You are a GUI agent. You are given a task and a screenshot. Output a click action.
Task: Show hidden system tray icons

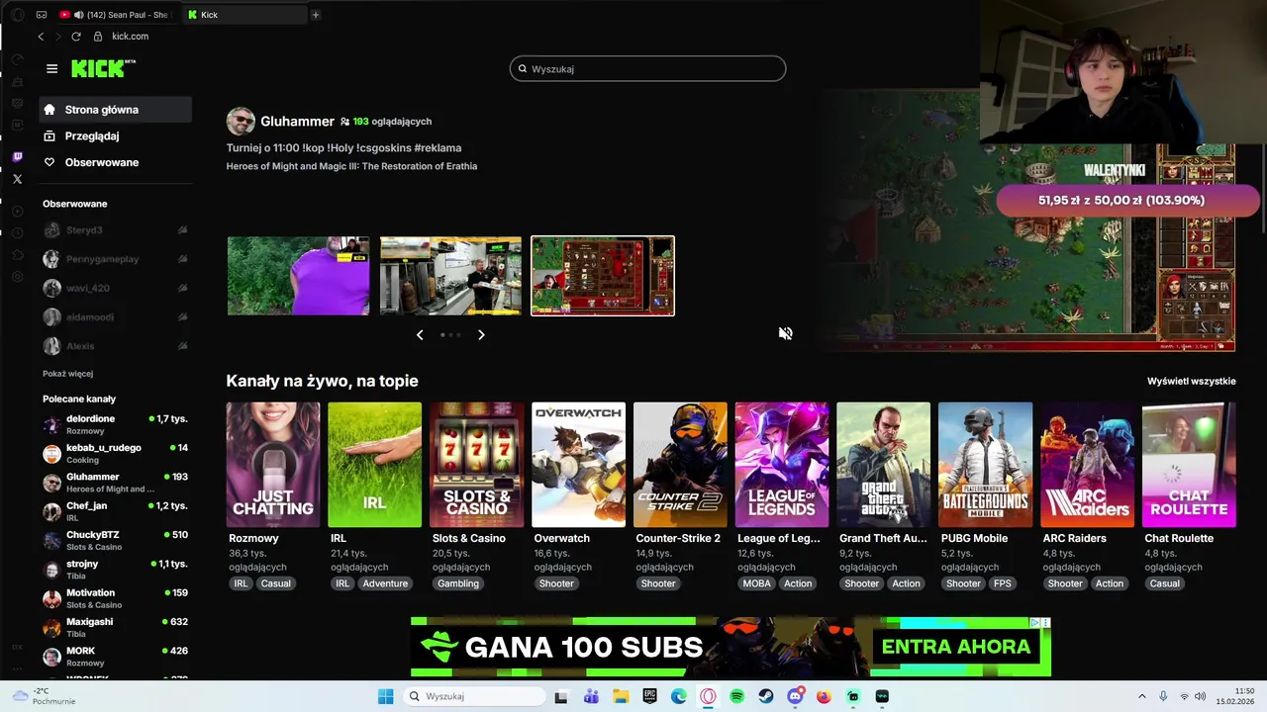coord(1141,696)
